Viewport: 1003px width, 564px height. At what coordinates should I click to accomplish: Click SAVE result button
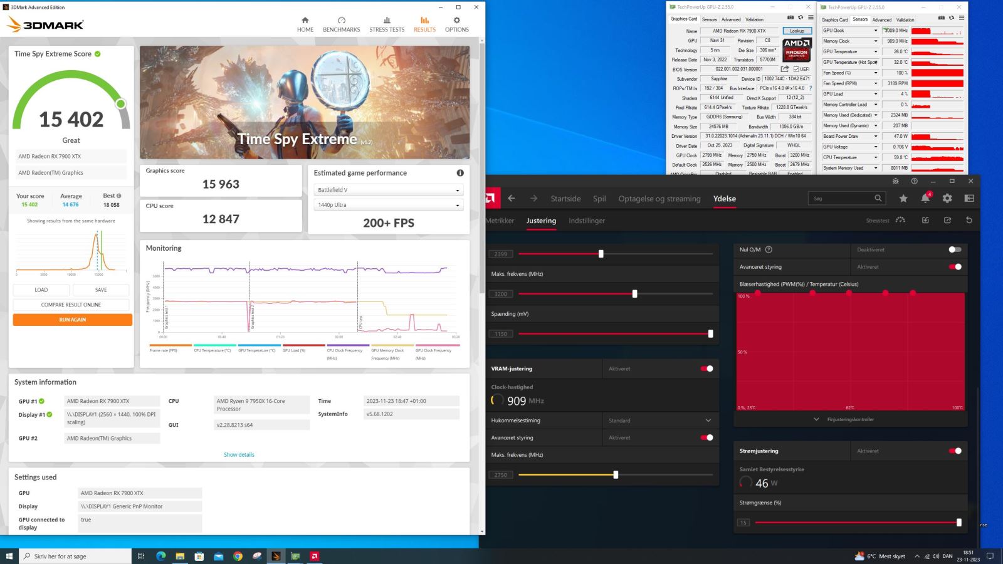pos(101,290)
